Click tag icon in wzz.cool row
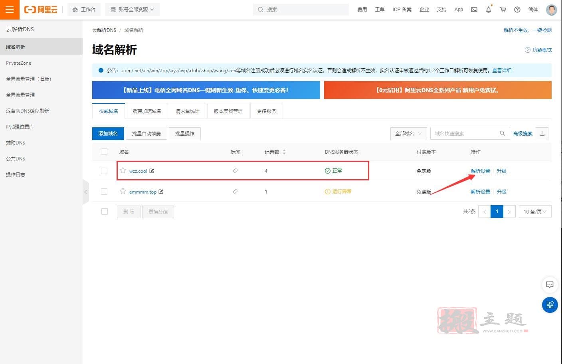Screen dimensions: 562x364 pos(235,171)
